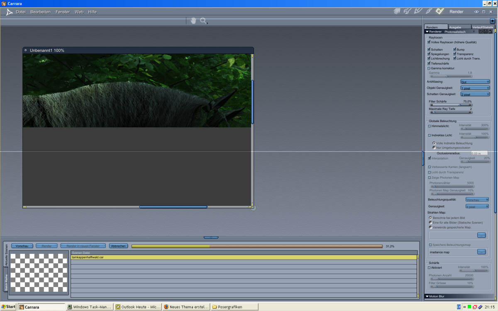Enable Indirektes Licht checkbox

430,135
